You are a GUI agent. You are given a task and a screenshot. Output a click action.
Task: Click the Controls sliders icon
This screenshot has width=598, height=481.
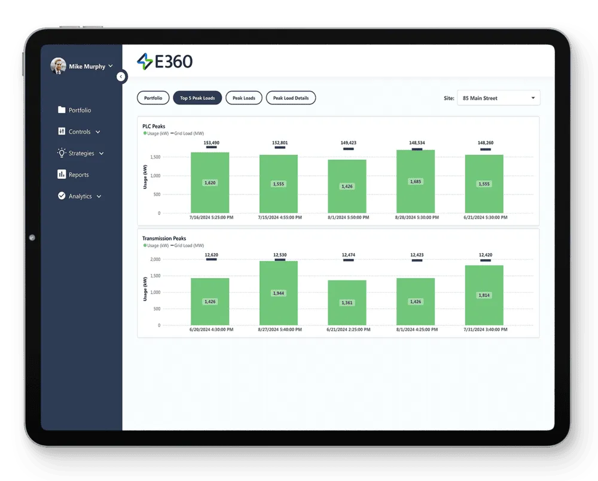click(x=62, y=131)
